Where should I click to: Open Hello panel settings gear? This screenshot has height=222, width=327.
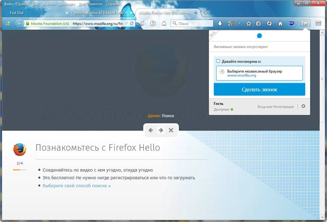pyautogui.click(x=303, y=106)
